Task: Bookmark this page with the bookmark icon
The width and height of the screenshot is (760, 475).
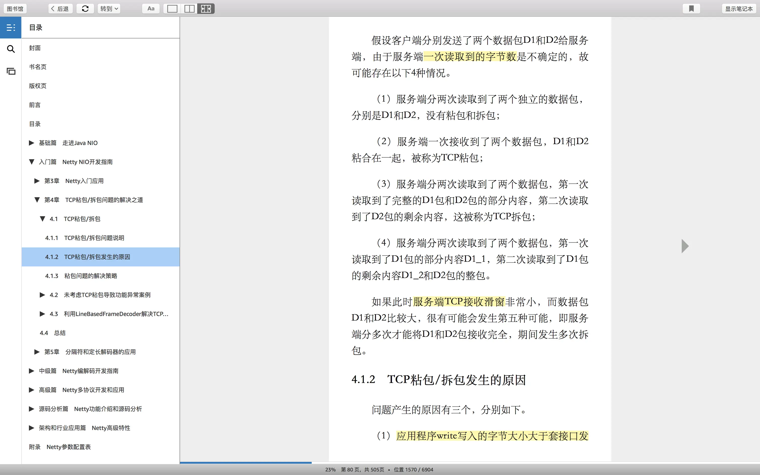Action: [x=691, y=9]
